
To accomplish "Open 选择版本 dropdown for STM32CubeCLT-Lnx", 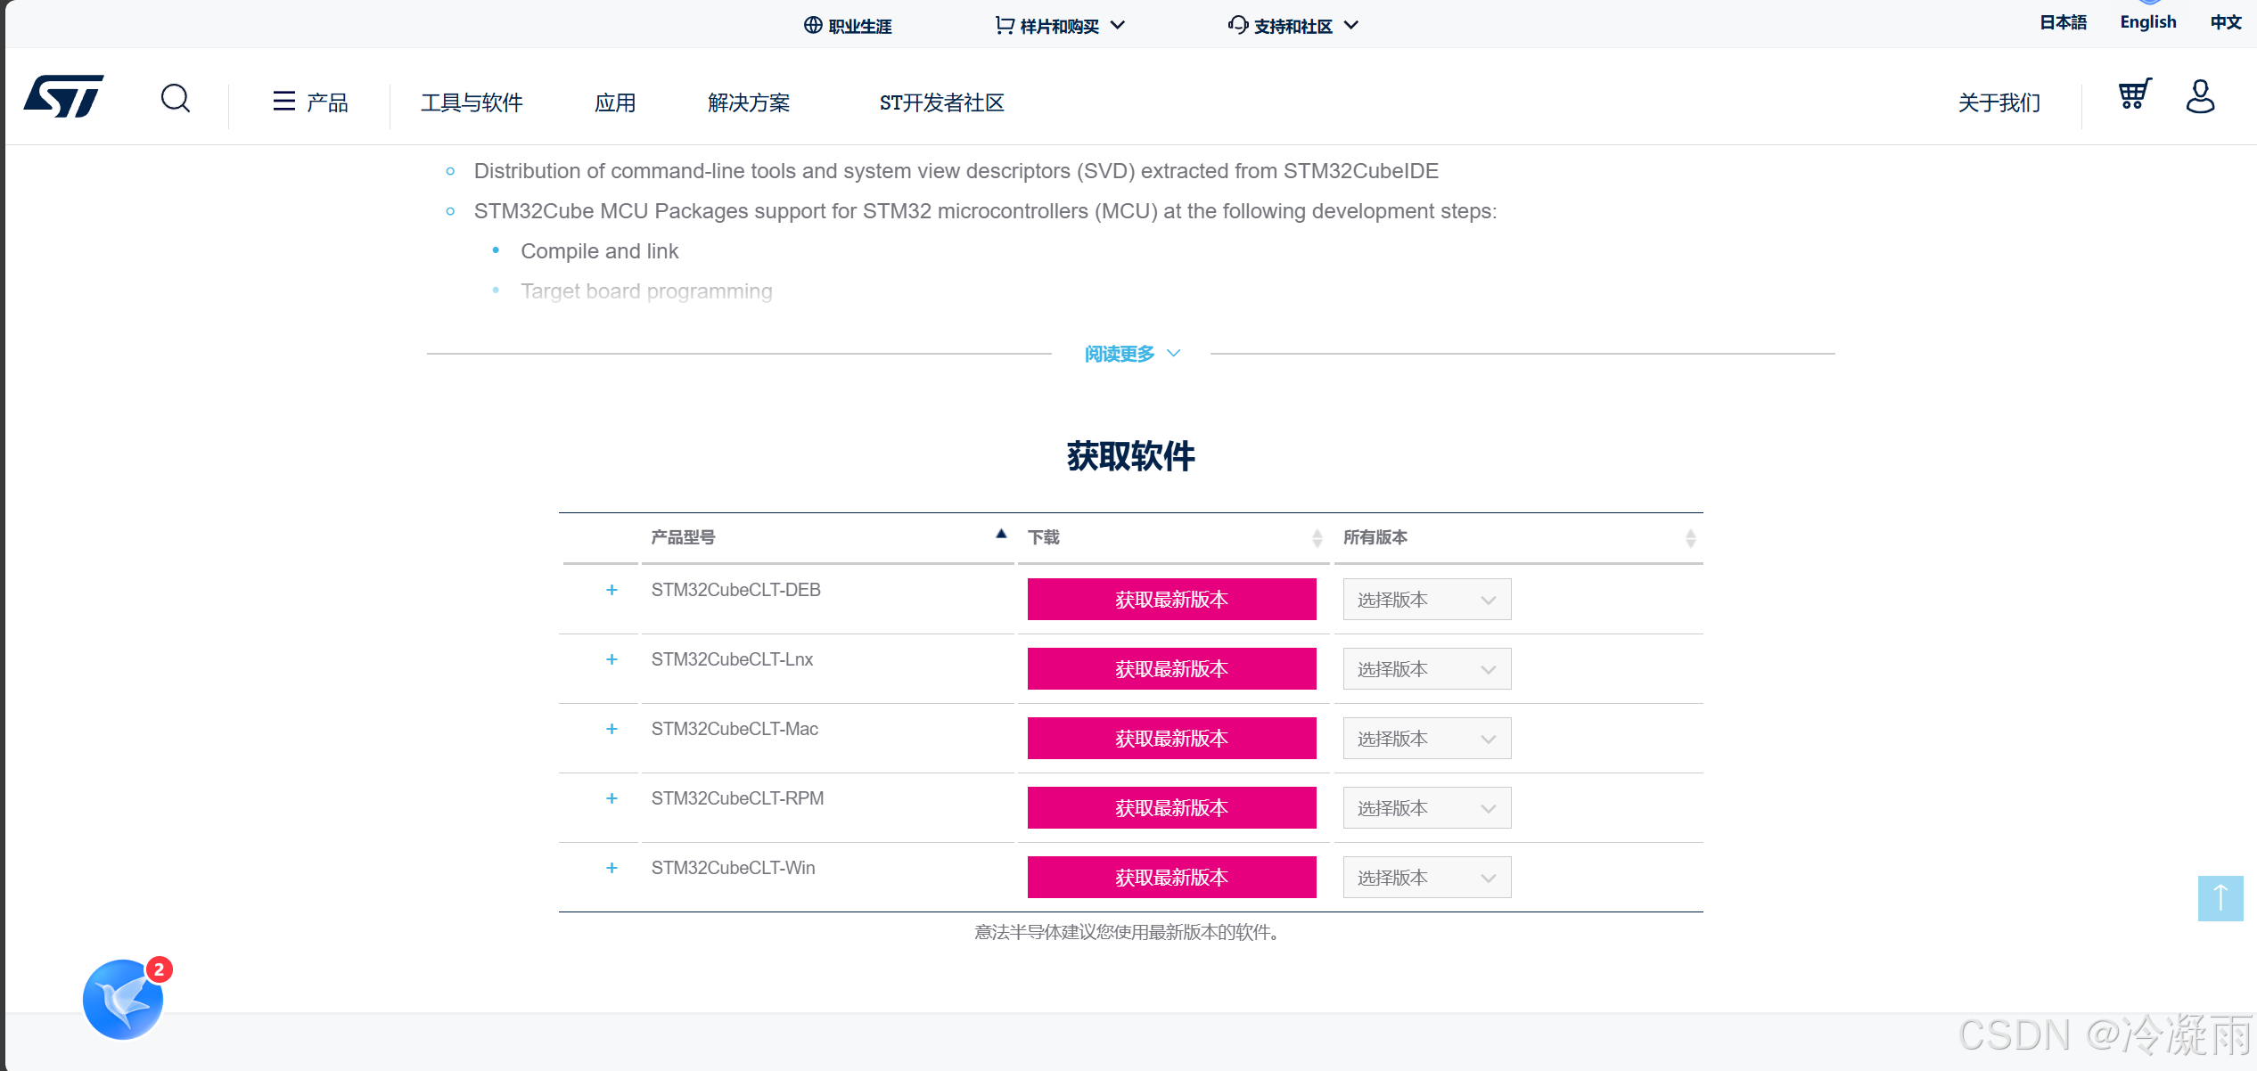I will (x=1427, y=668).
